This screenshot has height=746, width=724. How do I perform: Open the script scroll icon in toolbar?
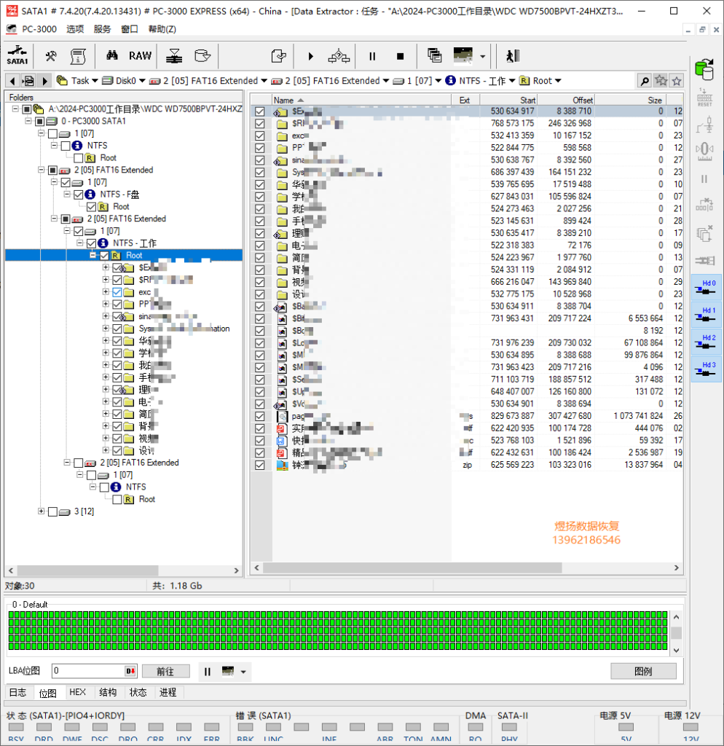click(x=78, y=56)
